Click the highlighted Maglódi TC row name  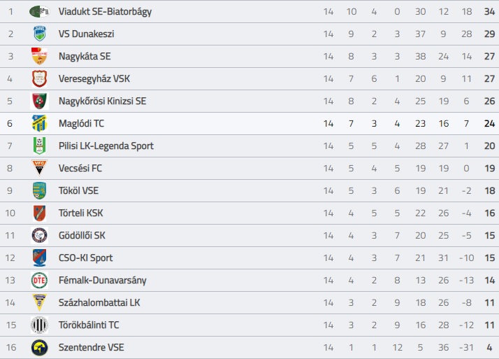pos(82,123)
